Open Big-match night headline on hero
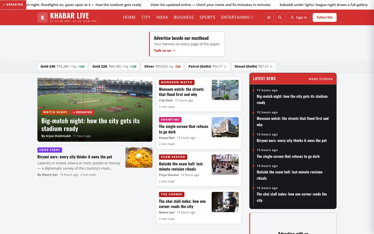 90,125
